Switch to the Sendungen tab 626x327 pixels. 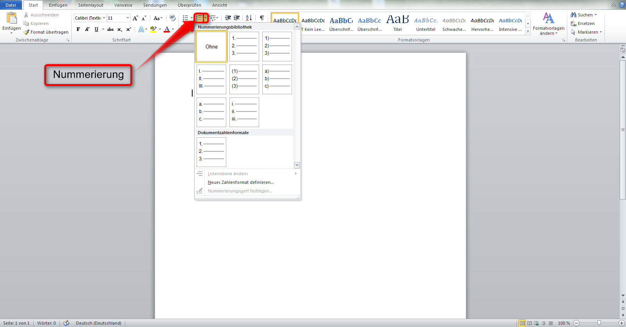(x=155, y=5)
